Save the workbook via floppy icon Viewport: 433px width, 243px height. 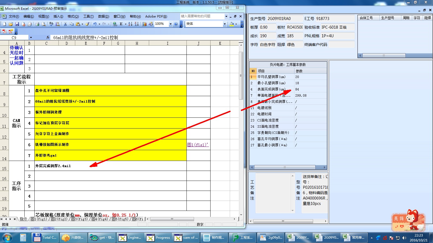tap(17, 24)
